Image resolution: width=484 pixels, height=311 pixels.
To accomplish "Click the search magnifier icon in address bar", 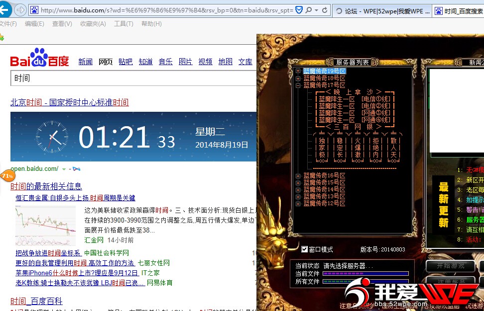I will tap(308, 10).
